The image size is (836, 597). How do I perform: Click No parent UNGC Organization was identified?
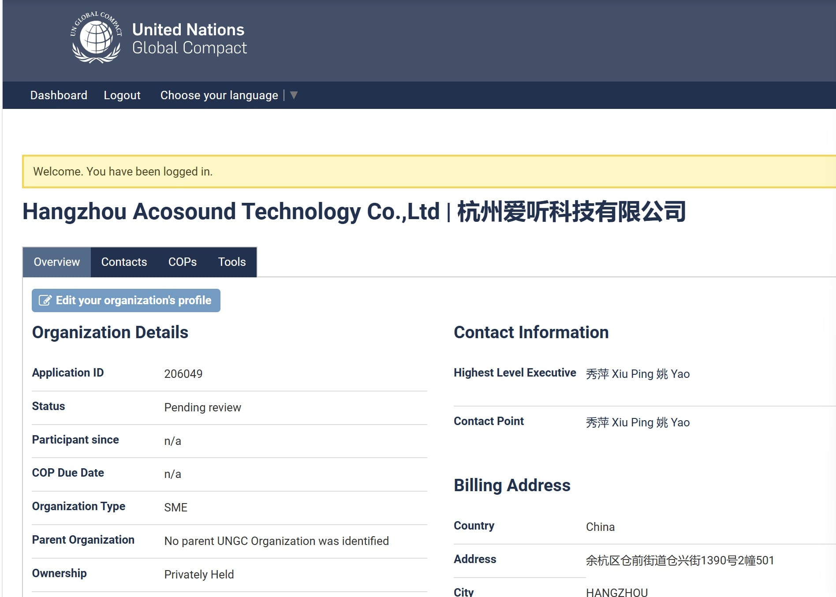(x=276, y=541)
